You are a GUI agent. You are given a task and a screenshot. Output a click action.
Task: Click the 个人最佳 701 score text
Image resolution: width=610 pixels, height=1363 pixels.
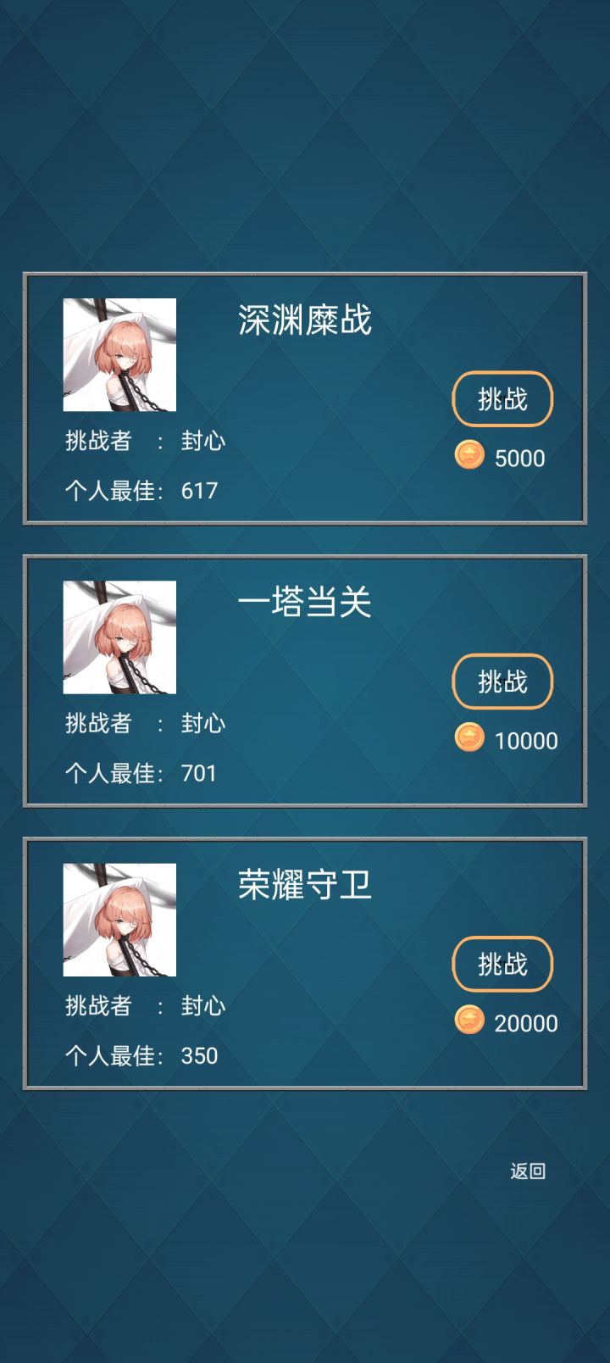141,773
